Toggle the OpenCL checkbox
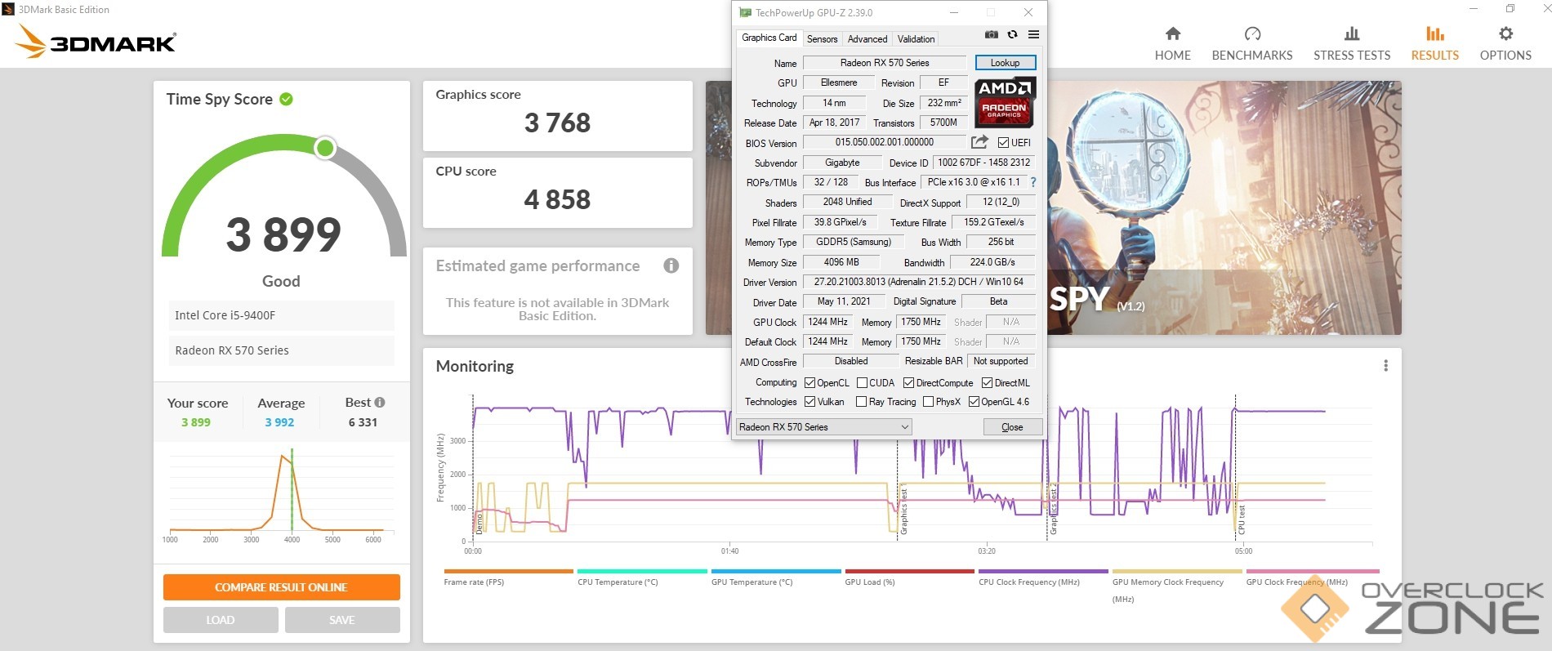1552x651 pixels. click(x=809, y=383)
